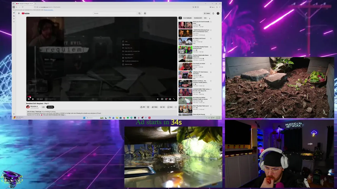This screenshot has width=337, height=189.
Task: Go back with the browser back arrow
Action: 16,7
